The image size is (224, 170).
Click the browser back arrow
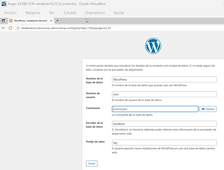[x=3, y=28]
